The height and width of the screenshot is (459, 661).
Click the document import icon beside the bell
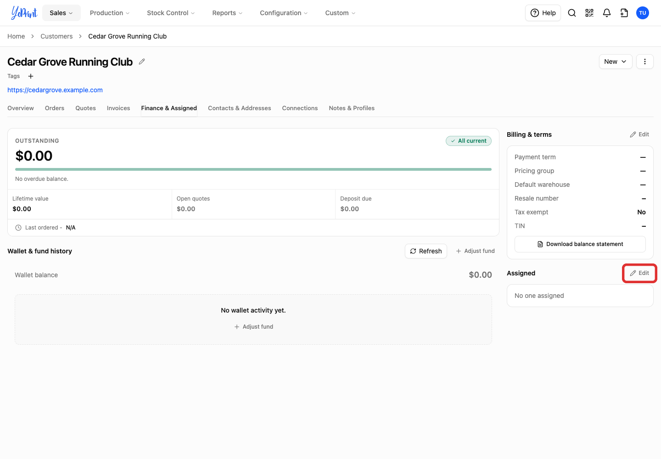tap(624, 13)
